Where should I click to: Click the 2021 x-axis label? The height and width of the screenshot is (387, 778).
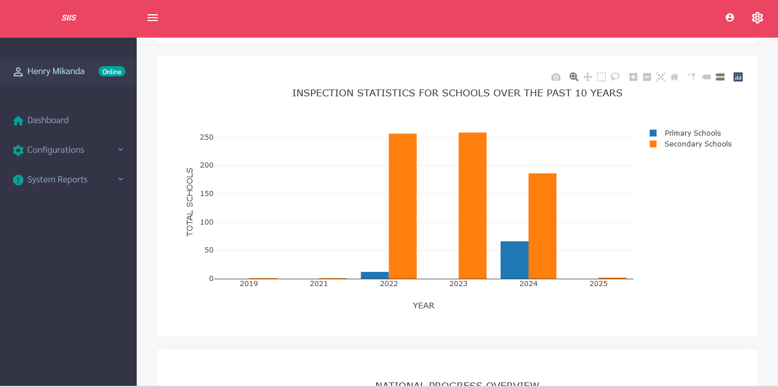(319, 283)
